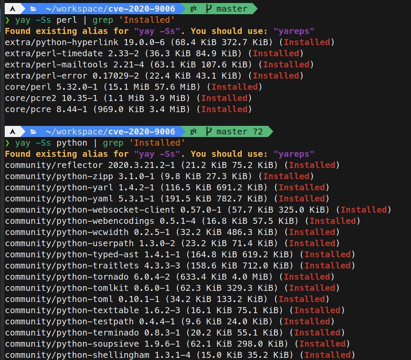Click the git icon in second prompt
This screenshot has width=411, height=360.
tap(193, 131)
